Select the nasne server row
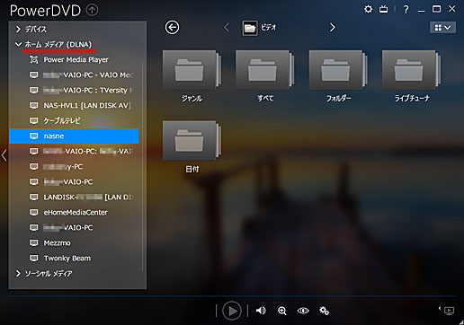The height and width of the screenshot is (325, 464). pos(74,136)
